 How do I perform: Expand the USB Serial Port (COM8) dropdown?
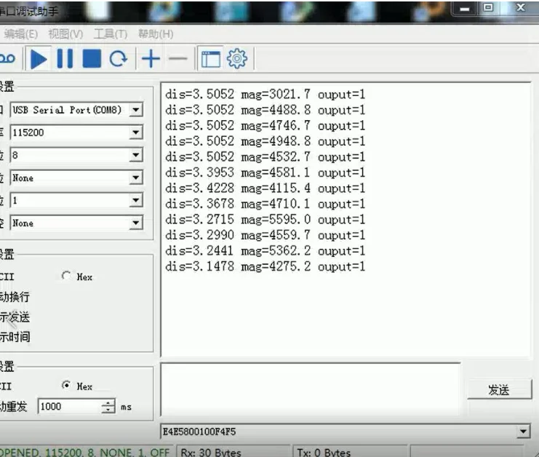coord(136,110)
